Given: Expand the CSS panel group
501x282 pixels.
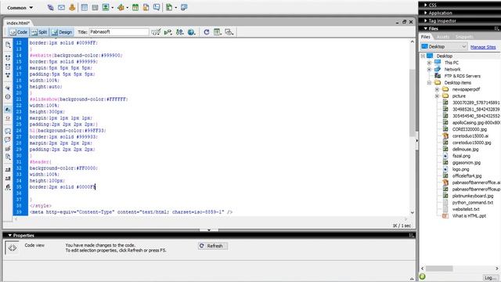Looking at the screenshot, I should [426, 5].
